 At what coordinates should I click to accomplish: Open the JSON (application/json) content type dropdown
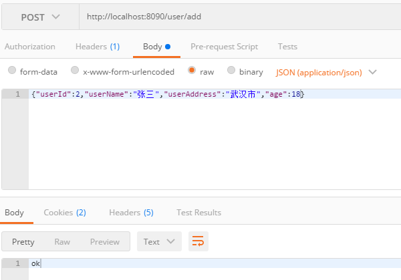326,73
